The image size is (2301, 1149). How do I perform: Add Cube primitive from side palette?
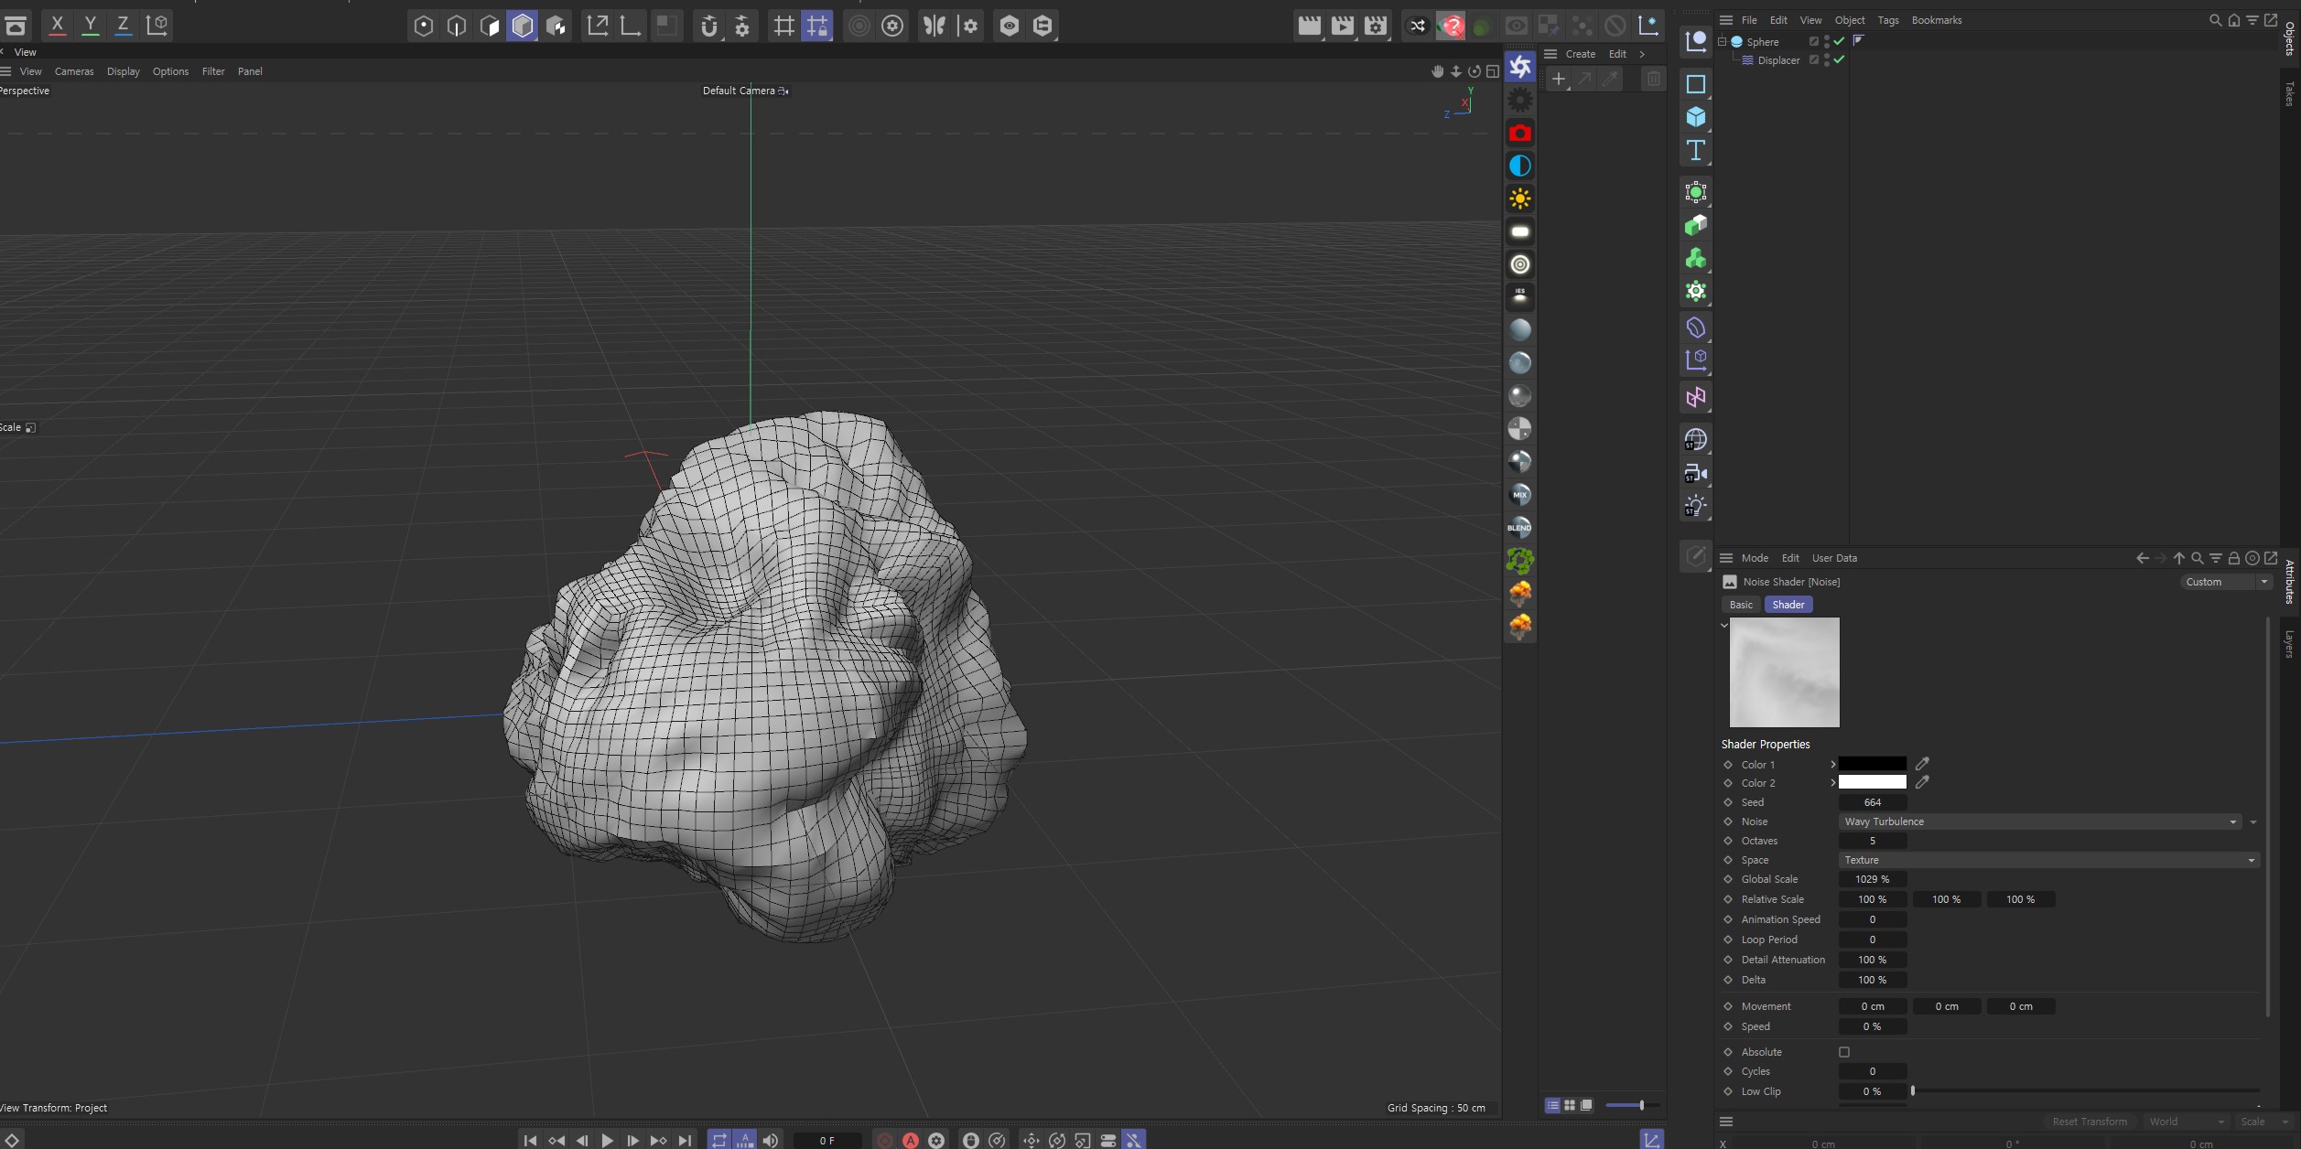1695,117
